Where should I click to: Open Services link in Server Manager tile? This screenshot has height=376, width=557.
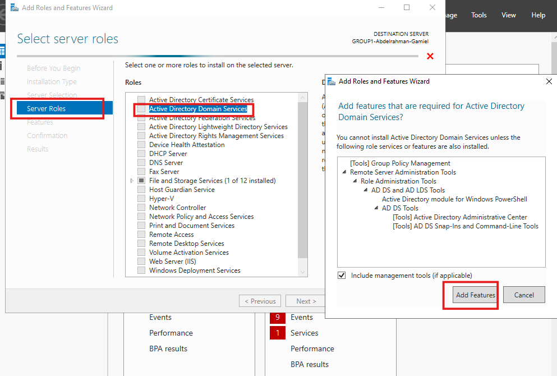[x=305, y=333]
